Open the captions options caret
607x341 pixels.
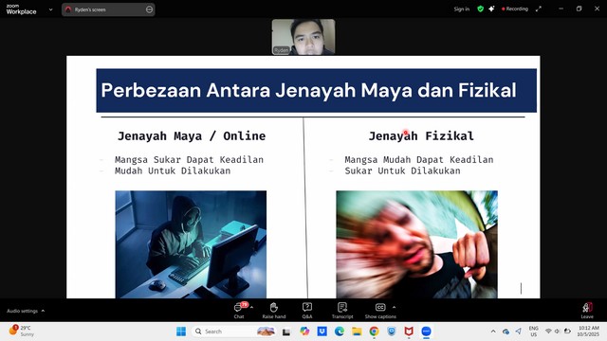(395, 307)
